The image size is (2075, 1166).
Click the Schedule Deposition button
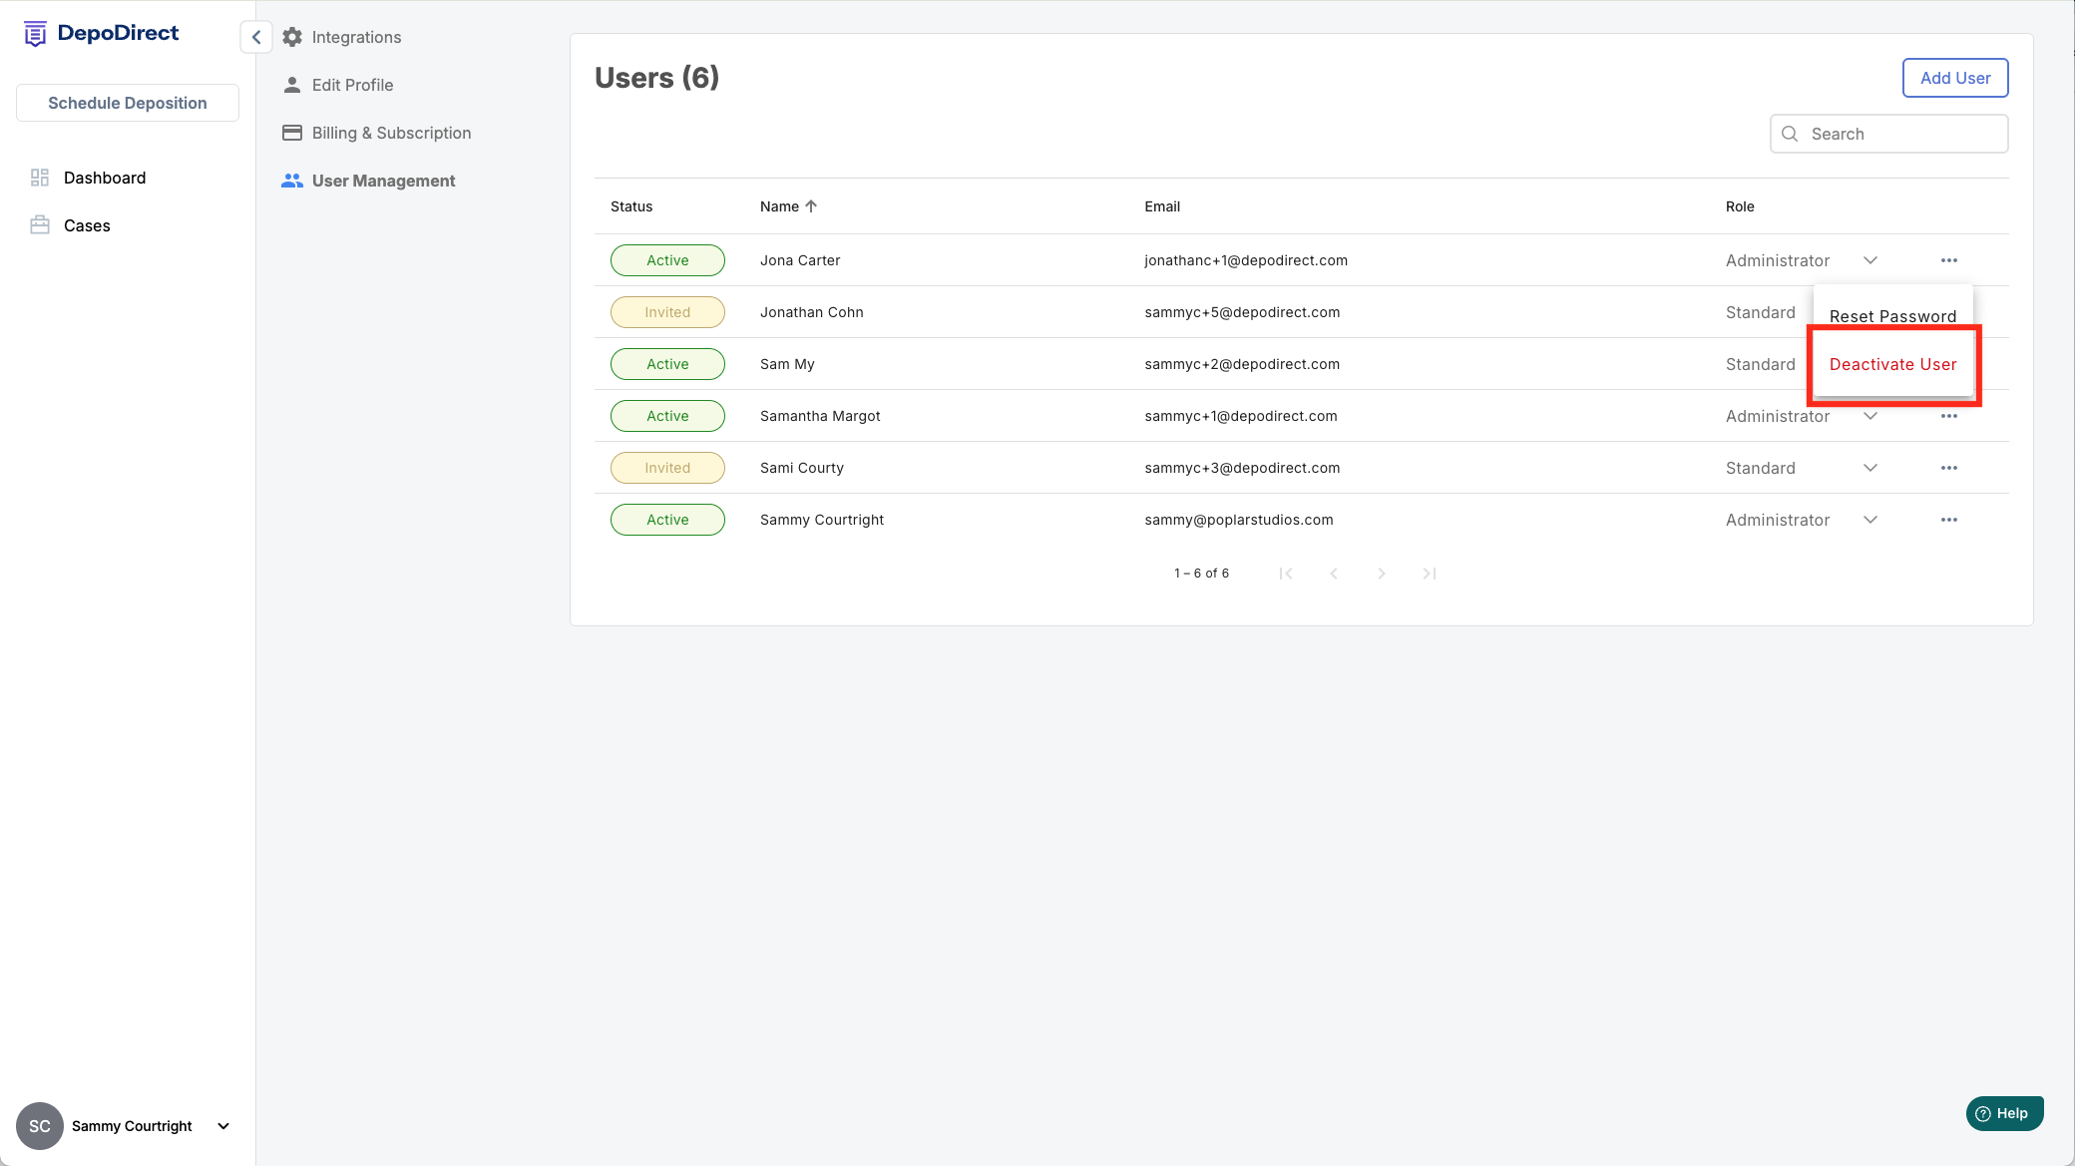(128, 103)
